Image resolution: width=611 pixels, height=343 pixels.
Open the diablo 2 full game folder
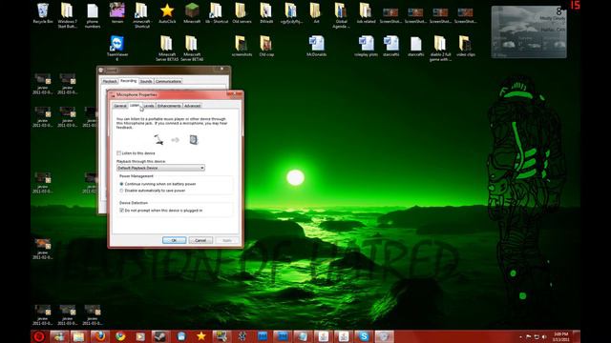(x=440, y=49)
